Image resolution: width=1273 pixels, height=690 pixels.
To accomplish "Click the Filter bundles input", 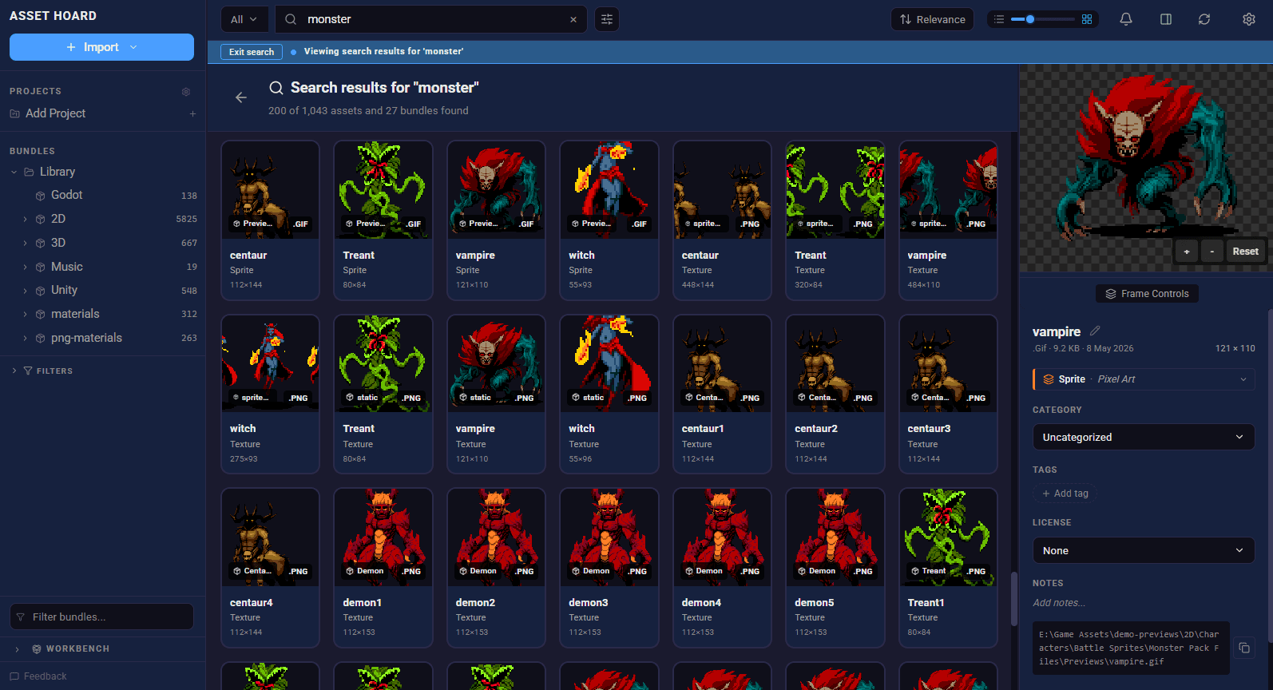I will coord(101,617).
